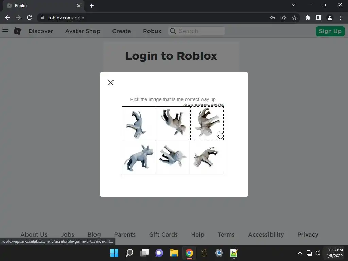Open the Chrome extensions puzzle icon

[308, 18]
